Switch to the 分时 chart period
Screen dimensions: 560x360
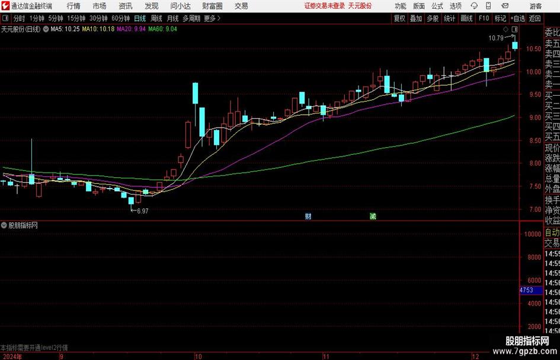20,18
